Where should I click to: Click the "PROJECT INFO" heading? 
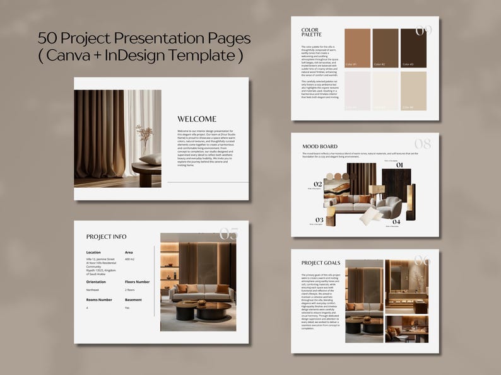pos(107,237)
